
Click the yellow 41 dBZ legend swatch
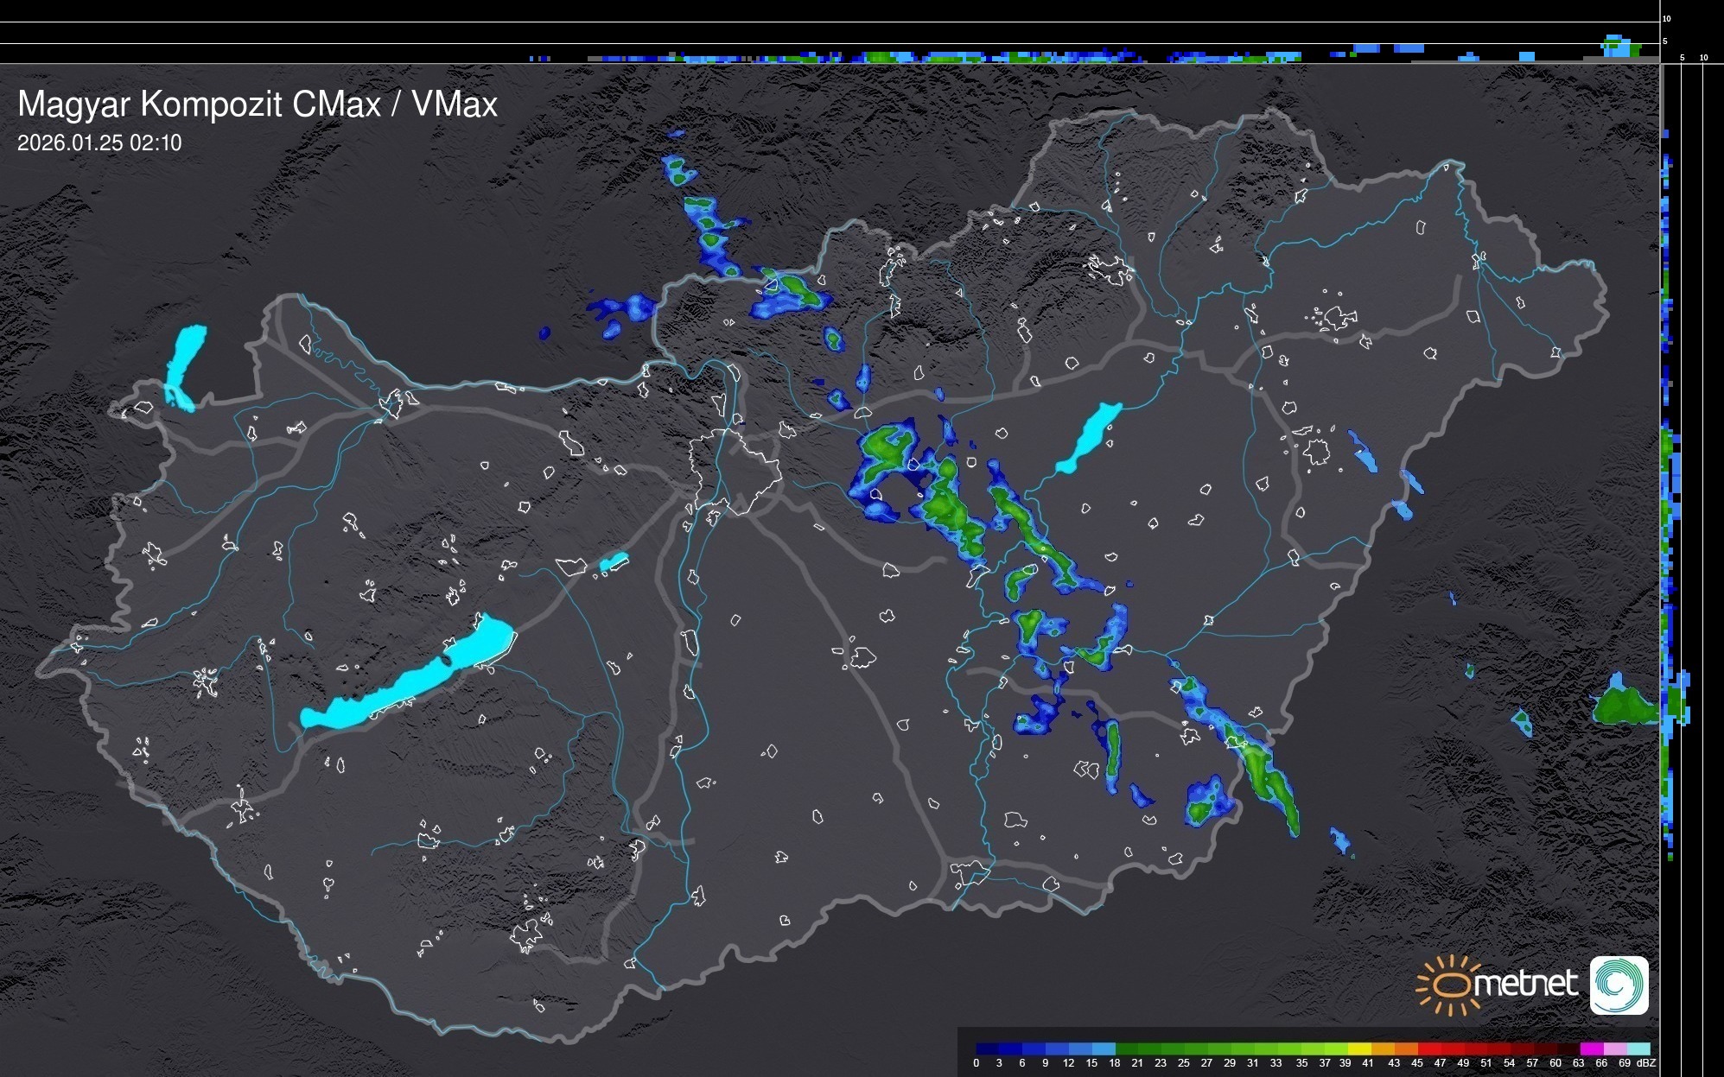(x=1360, y=1048)
